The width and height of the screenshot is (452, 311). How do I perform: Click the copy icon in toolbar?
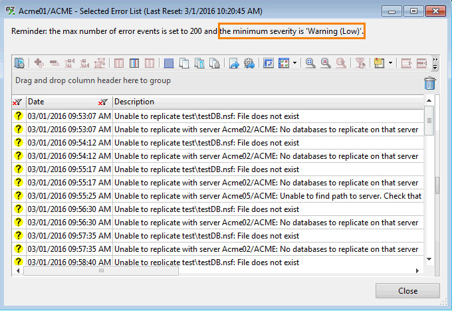[x=184, y=63]
